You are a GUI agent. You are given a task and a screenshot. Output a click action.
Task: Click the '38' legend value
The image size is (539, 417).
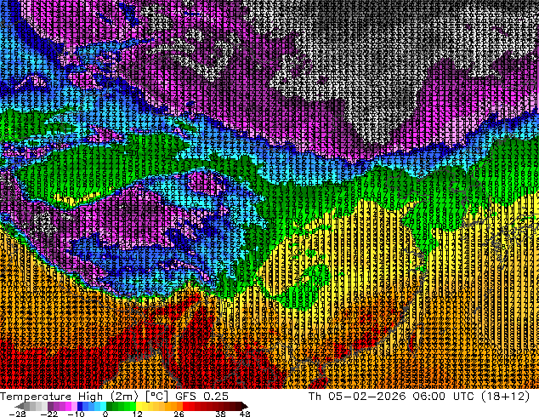click(221, 414)
